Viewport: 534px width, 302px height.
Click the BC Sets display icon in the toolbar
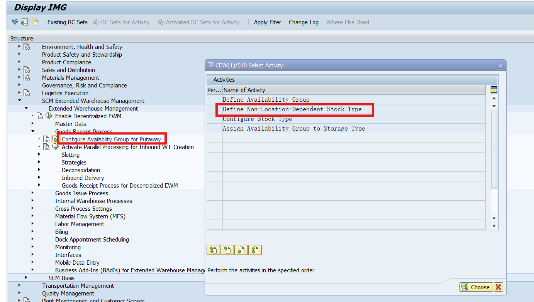[x=24, y=22]
